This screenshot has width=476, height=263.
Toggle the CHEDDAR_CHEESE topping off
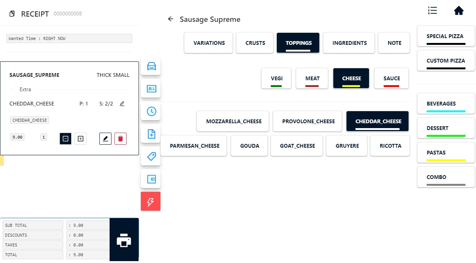(377, 121)
